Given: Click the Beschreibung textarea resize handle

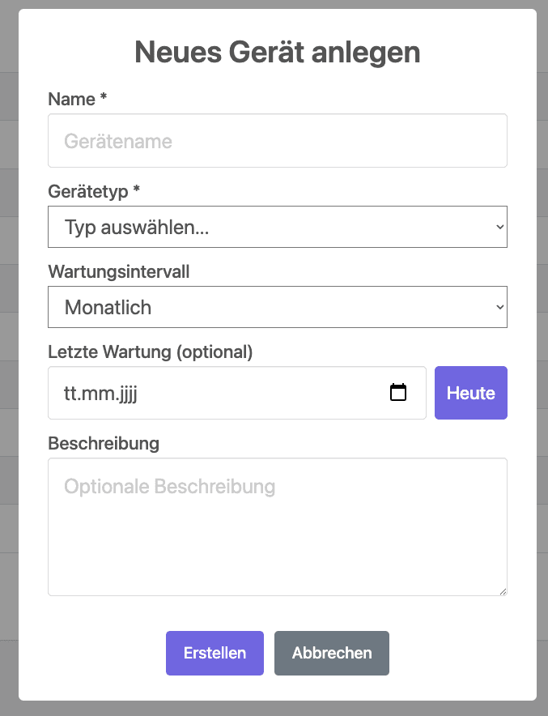Looking at the screenshot, I should tap(503, 591).
